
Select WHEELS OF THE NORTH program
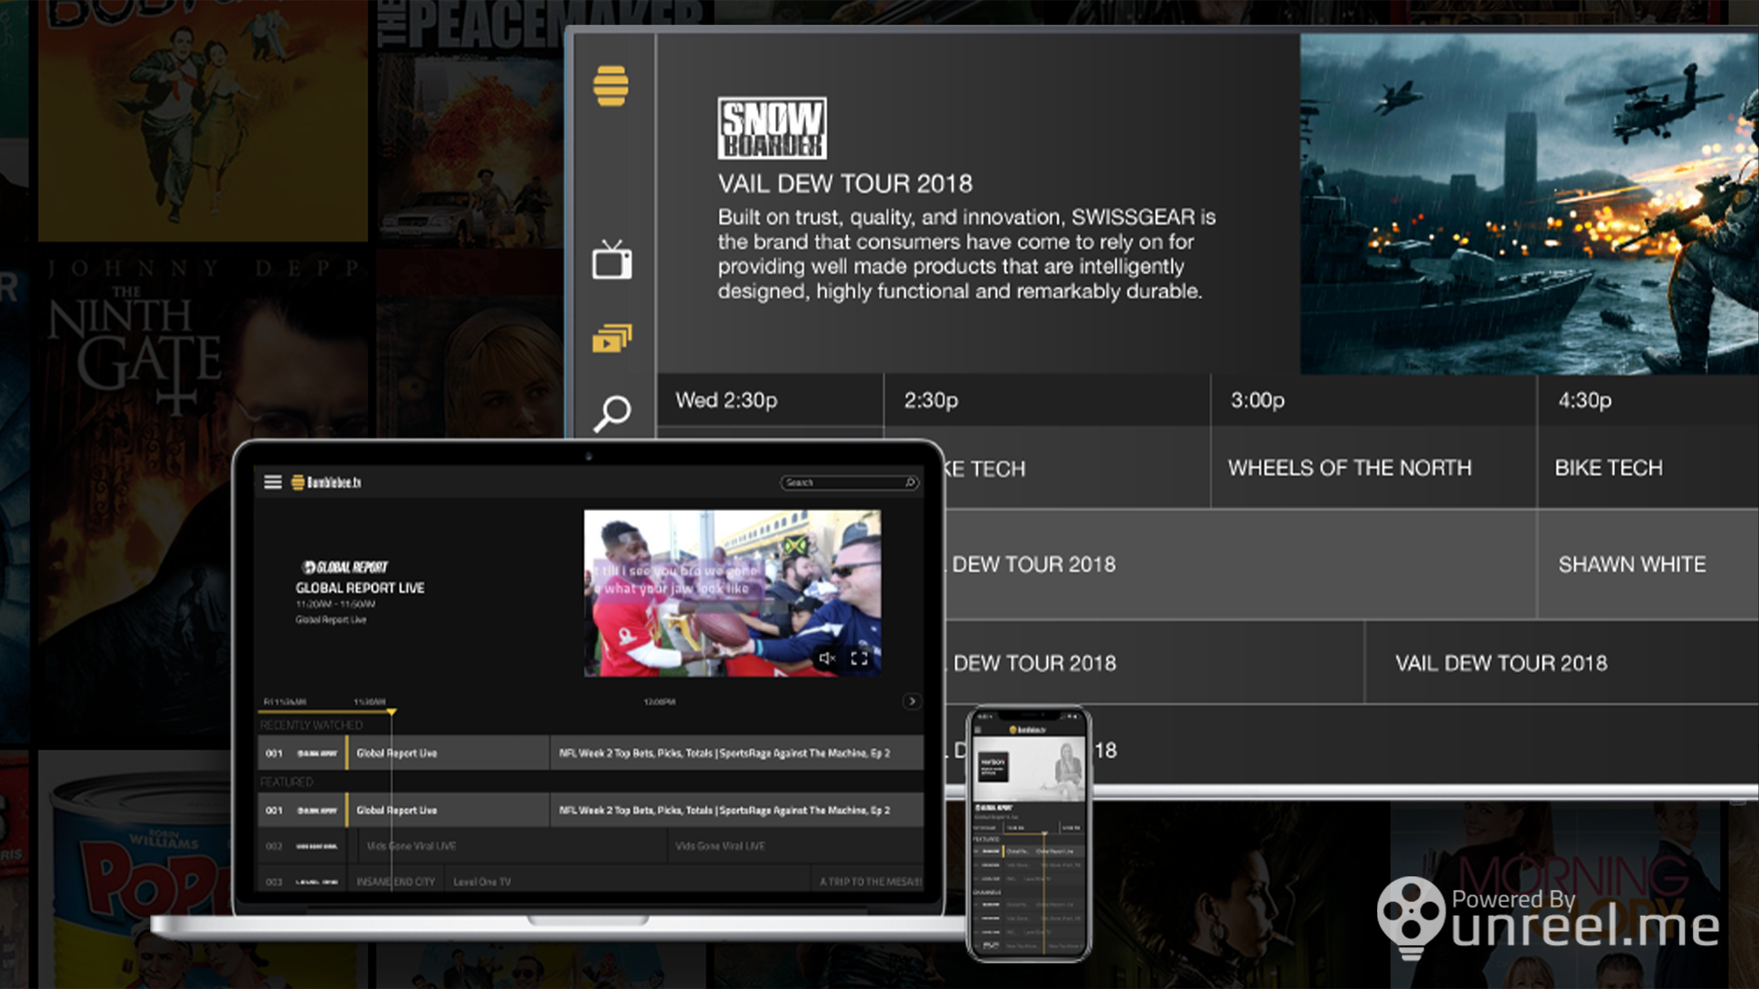pyautogui.click(x=1349, y=468)
